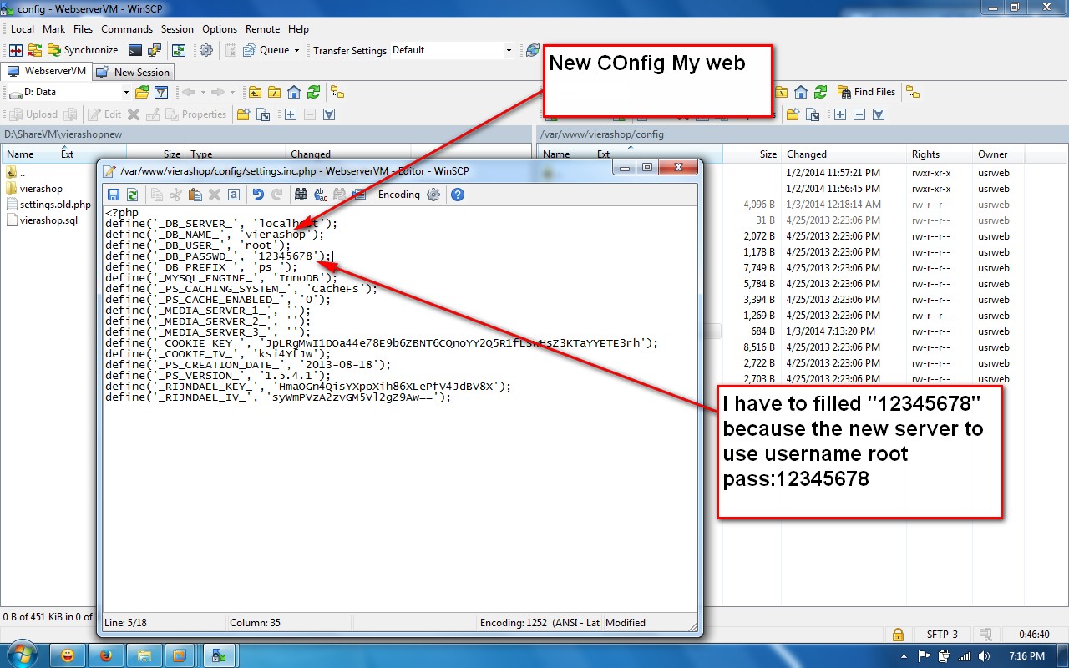The image size is (1069, 668).
Task: Reload the file in the editor toolbar
Action: [x=132, y=195]
